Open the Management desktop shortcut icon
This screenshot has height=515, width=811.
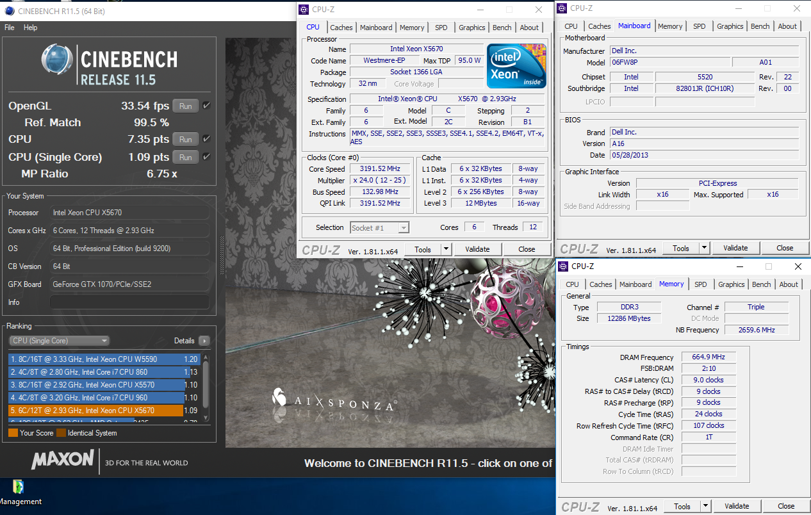[19, 487]
